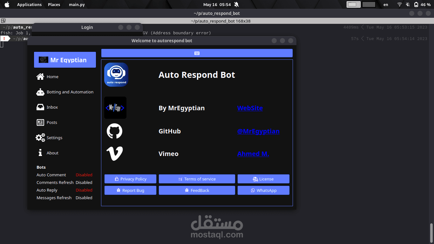Open the WebSite link

(250, 108)
